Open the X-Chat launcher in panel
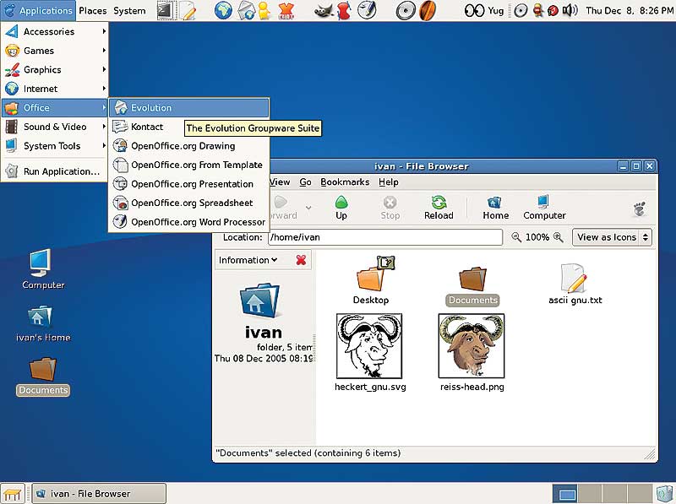Image resolution: width=676 pixels, height=504 pixels. pos(286,10)
